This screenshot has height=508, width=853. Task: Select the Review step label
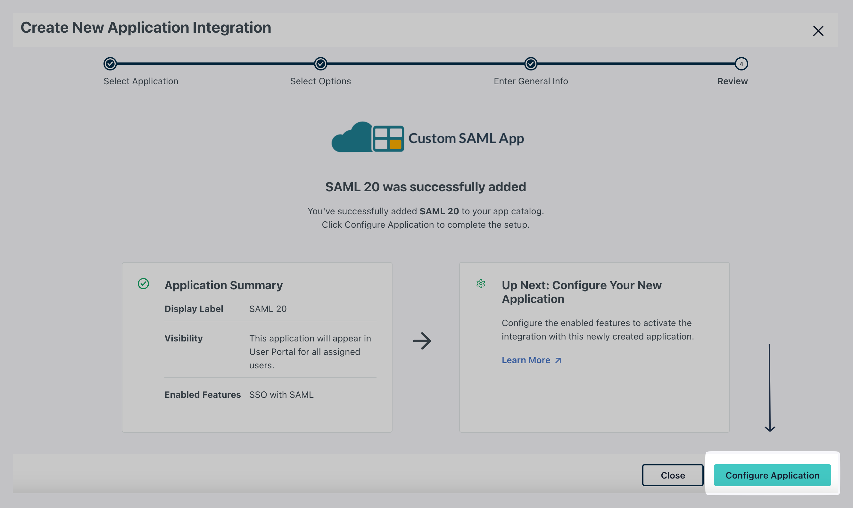tap(733, 81)
